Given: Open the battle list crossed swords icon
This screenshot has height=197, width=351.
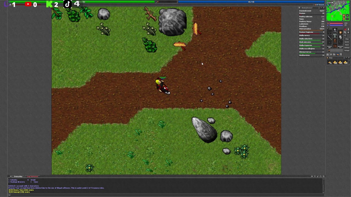Looking at the screenshot, I should 331,54.
